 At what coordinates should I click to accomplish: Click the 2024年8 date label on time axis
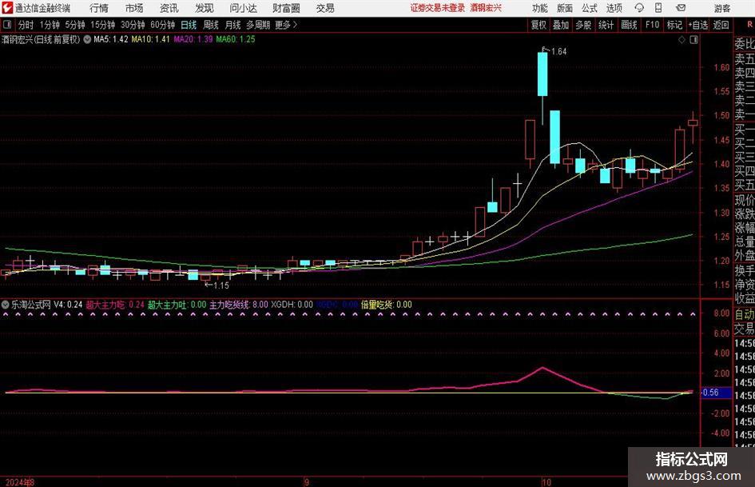pos(20,482)
